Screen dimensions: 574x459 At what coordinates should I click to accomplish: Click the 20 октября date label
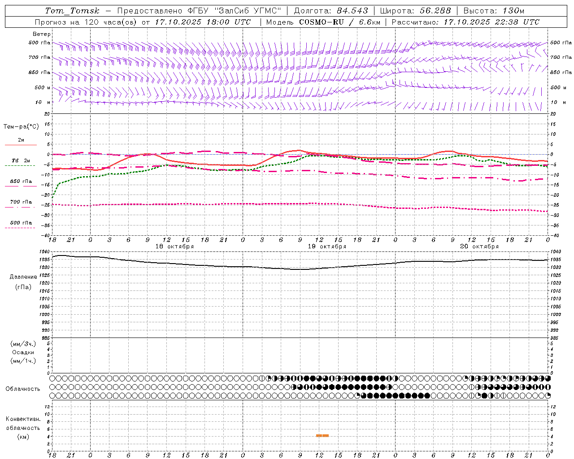[x=479, y=247]
